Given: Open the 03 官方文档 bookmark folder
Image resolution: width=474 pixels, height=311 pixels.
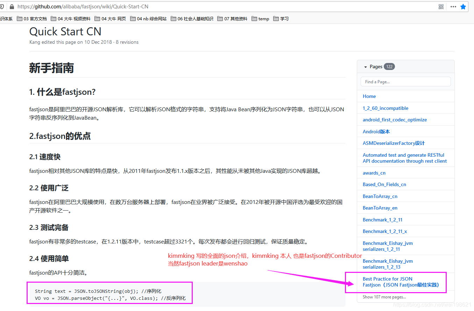Looking at the screenshot, I should click(31, 19).
